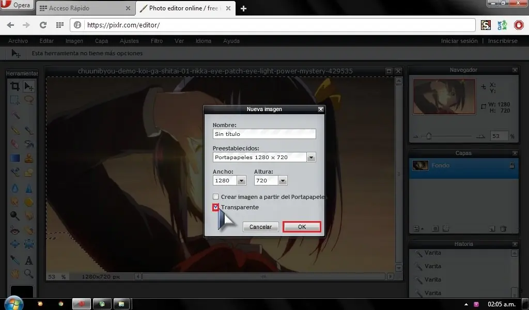Open the Altura height dropdown arrow
The width and height of the screenshot is (529, 310).
(x=283, y=181)
